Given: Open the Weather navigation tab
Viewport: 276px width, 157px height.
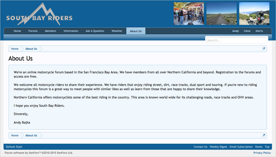Looking at the screenshot, I should pos(117,31).
